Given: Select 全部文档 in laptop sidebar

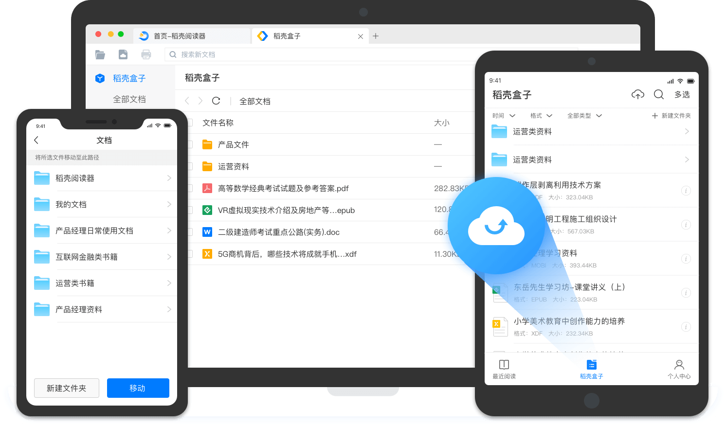Looking at the screenshot, I should click(129, 99).
